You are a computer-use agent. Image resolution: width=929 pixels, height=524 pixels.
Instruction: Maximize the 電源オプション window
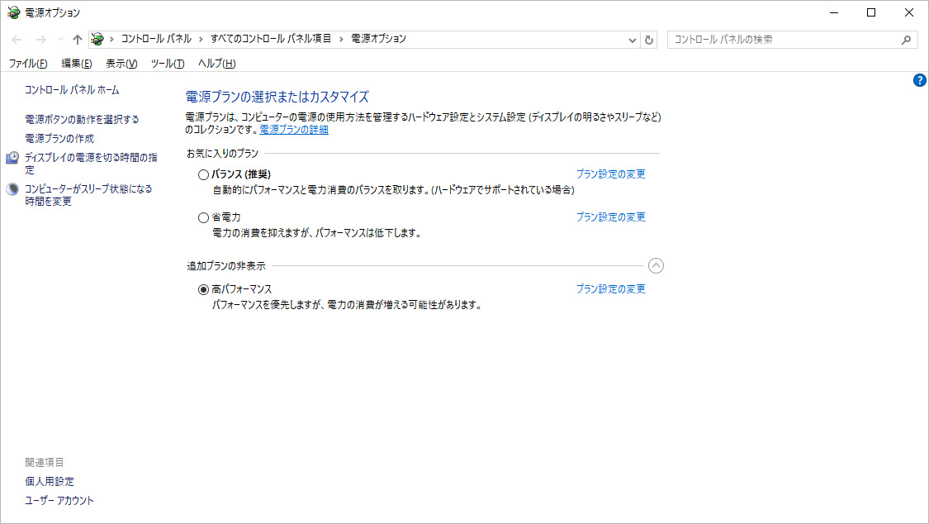pos(871,12)
